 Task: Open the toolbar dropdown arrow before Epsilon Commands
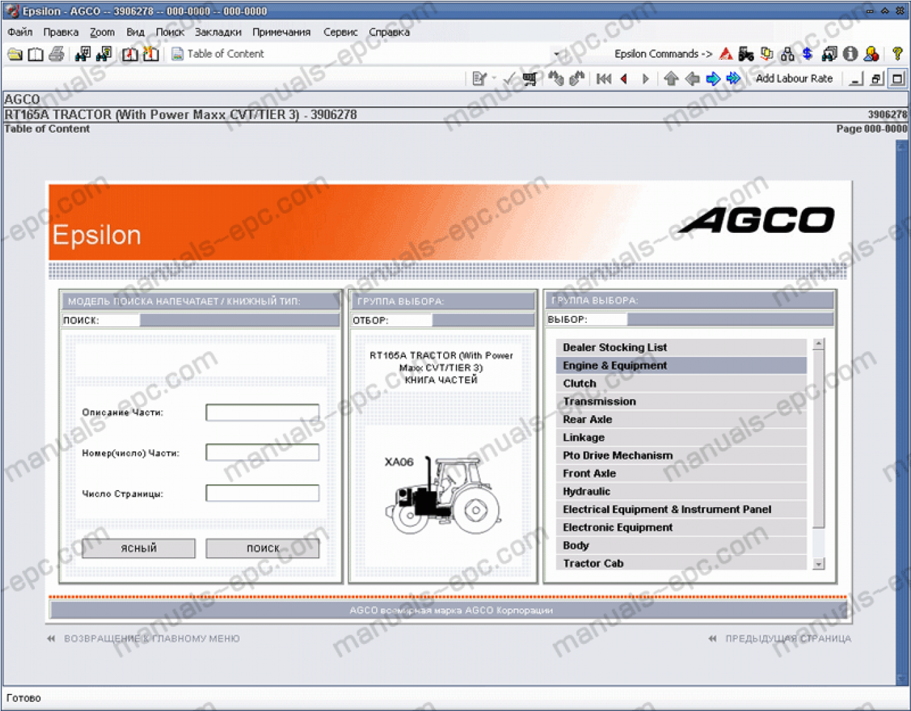coord(556,54)
